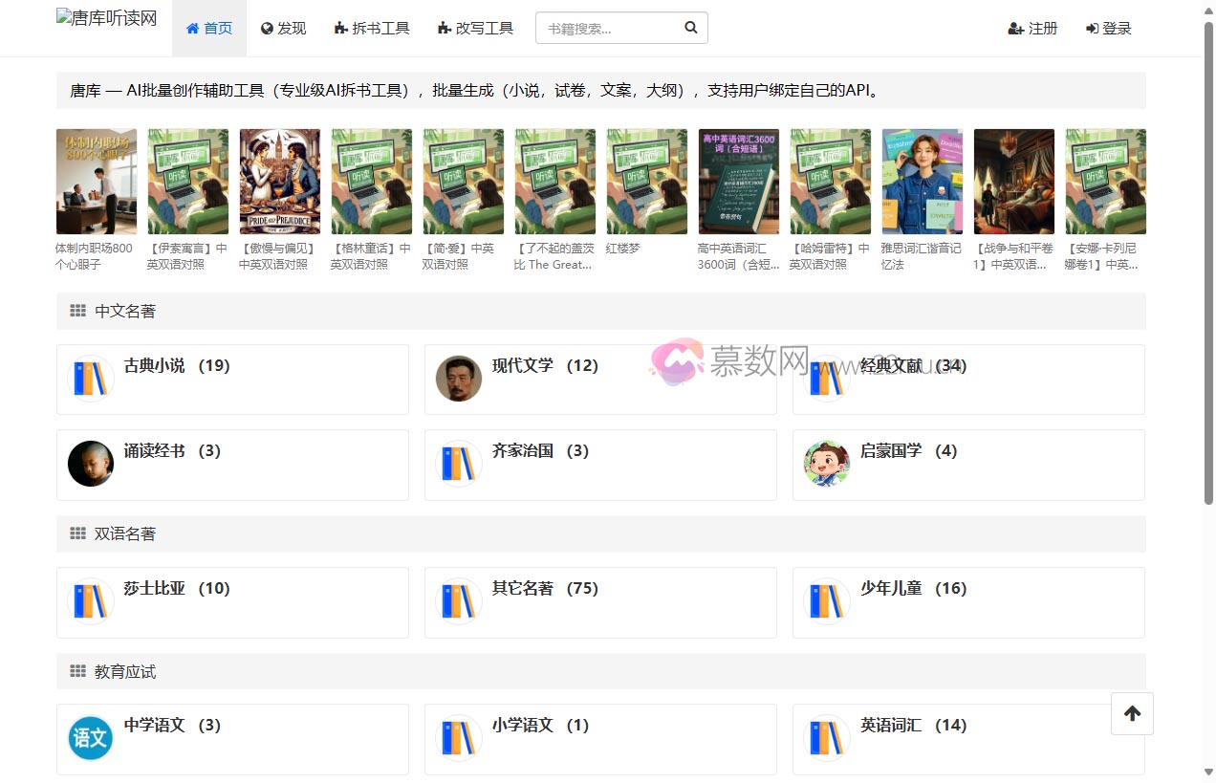Open 雅思词汇谐音记忆法 thumbnail
This screenshot has height=783, width=1216.
922,181
